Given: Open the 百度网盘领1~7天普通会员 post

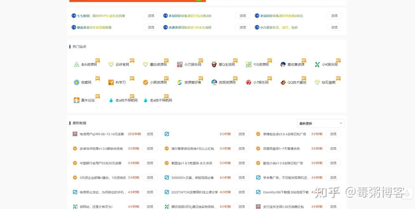Looking at the screenshot, I should 282,149.
